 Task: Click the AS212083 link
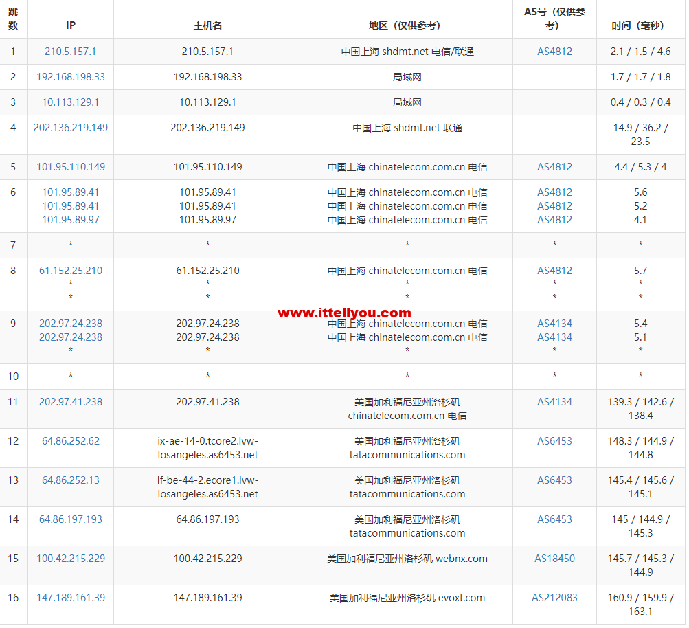pos(554,598)
